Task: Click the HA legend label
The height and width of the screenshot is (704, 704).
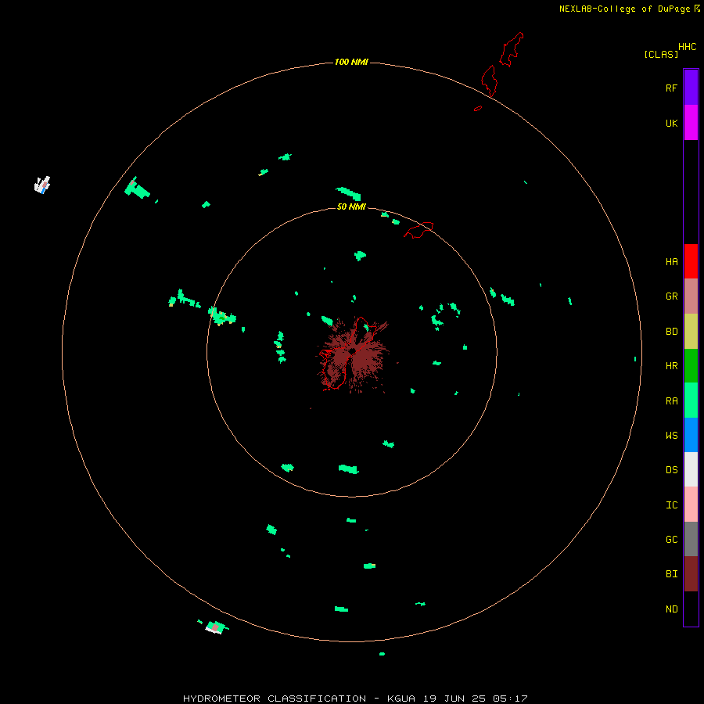Action: [672, 262]
